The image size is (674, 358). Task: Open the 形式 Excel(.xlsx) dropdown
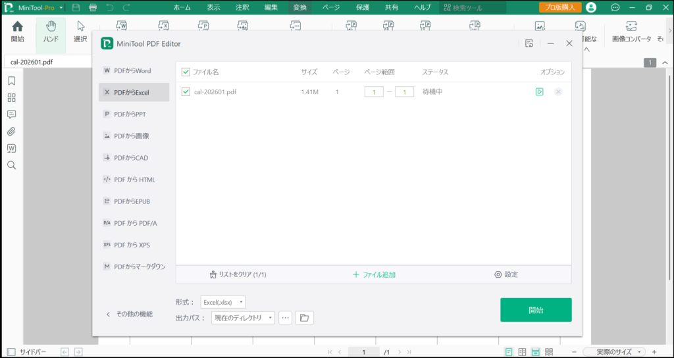(x=223, y=302)
